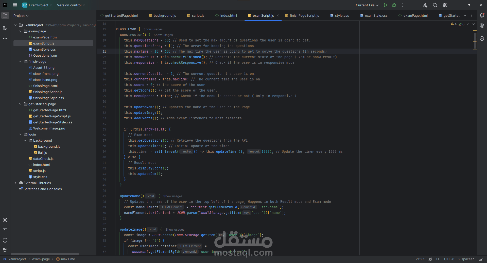Open Search Everywhere magnifier
Screen dimensions: 487x263
[x=435, y=5]
